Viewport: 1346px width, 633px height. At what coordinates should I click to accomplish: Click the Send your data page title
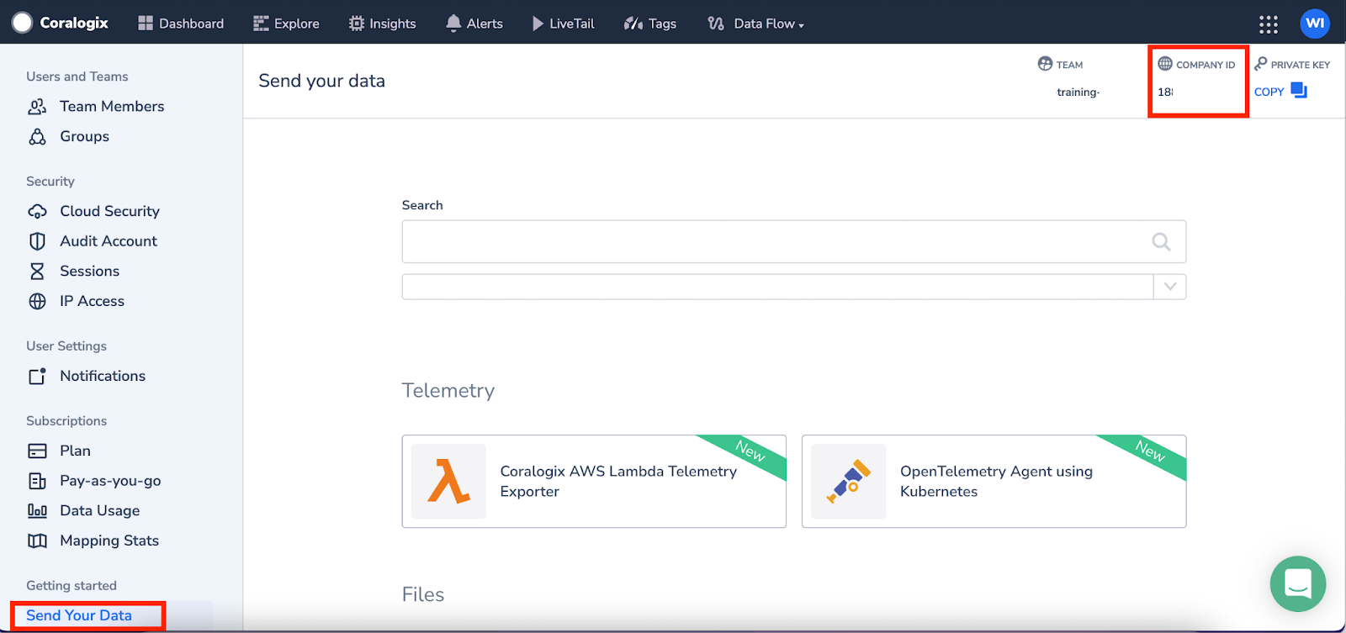(x=321, y=81)
